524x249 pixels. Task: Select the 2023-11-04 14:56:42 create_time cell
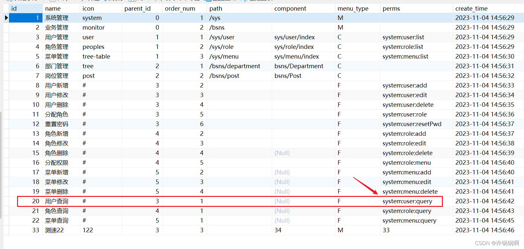(x=488, y=201)
